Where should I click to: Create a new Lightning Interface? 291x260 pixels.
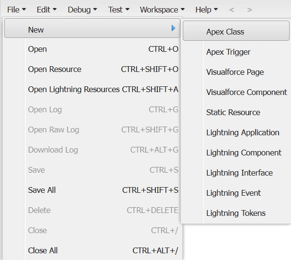point(236,173)
